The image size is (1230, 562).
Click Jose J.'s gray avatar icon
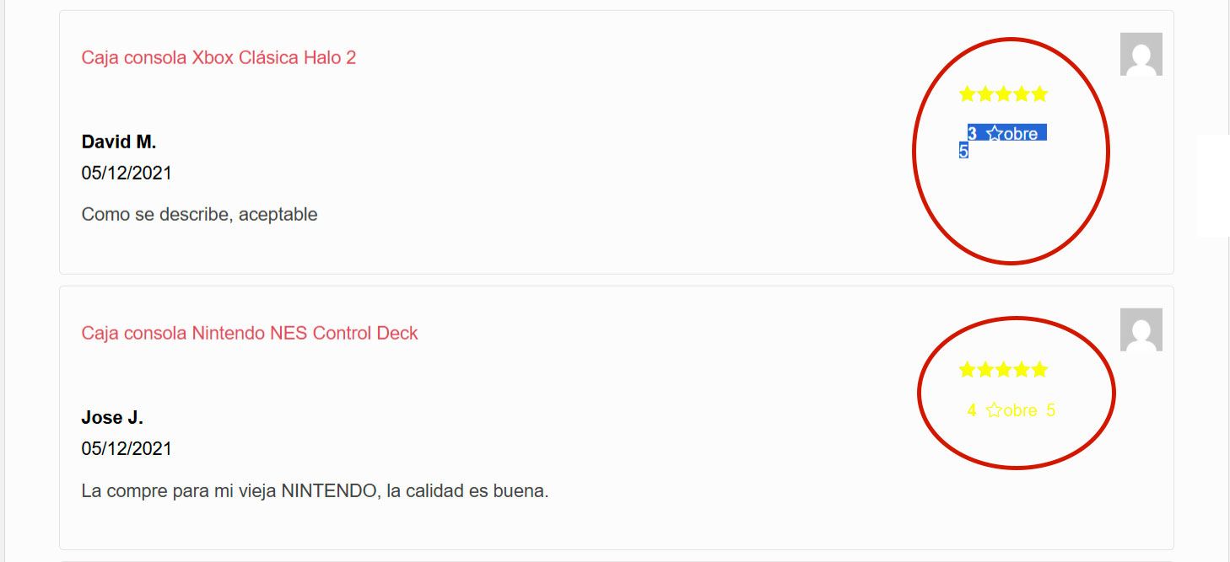pos(1141,329)
